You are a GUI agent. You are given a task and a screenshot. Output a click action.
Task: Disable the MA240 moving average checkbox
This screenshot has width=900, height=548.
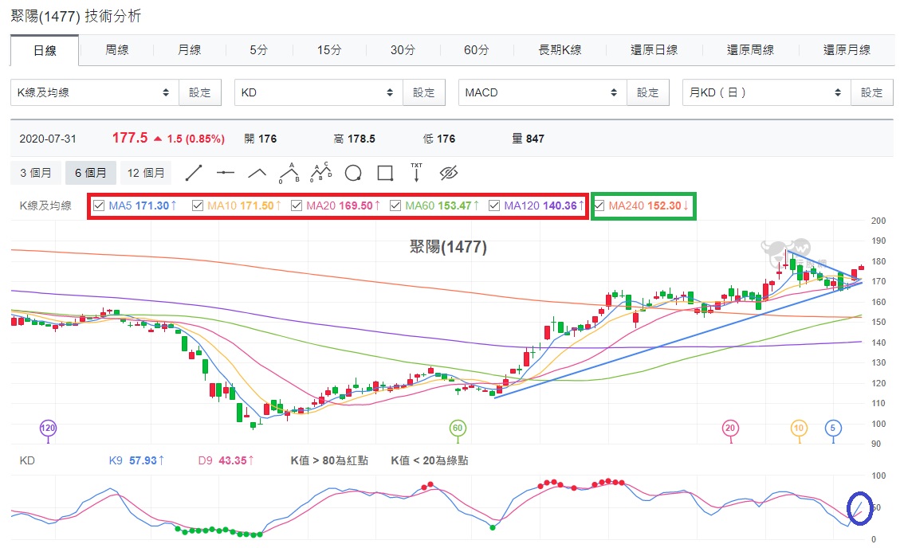tap(599, 205)
